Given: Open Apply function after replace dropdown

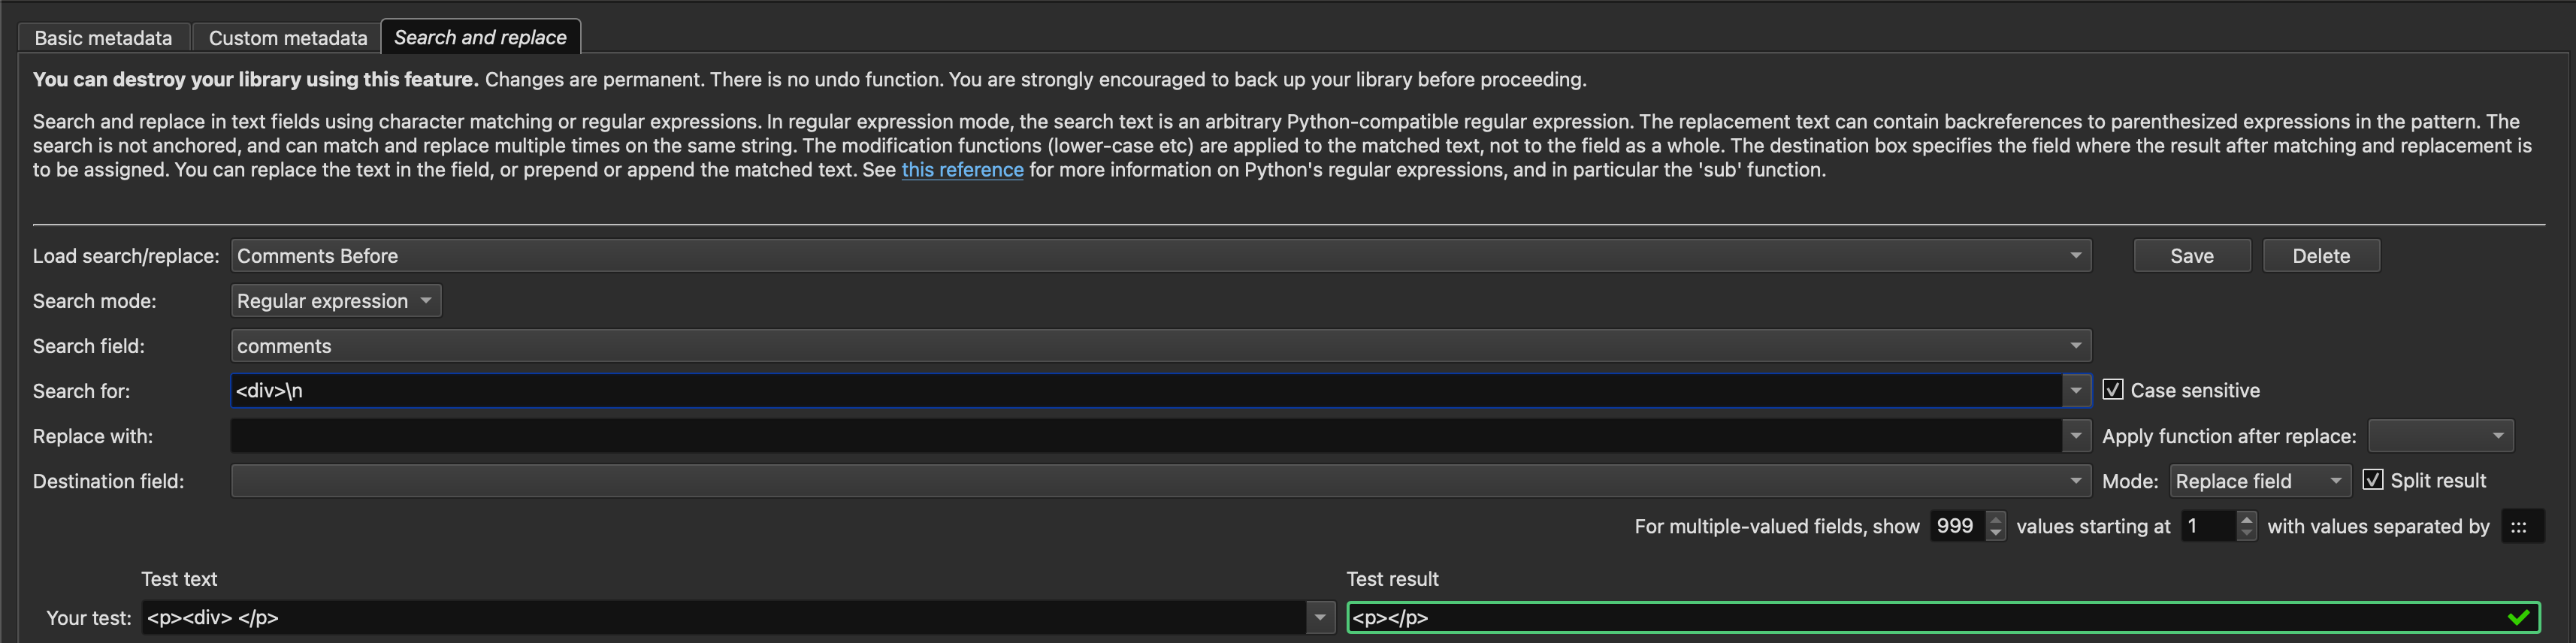Looking at the screenshot, I should tap(2440, 436).
